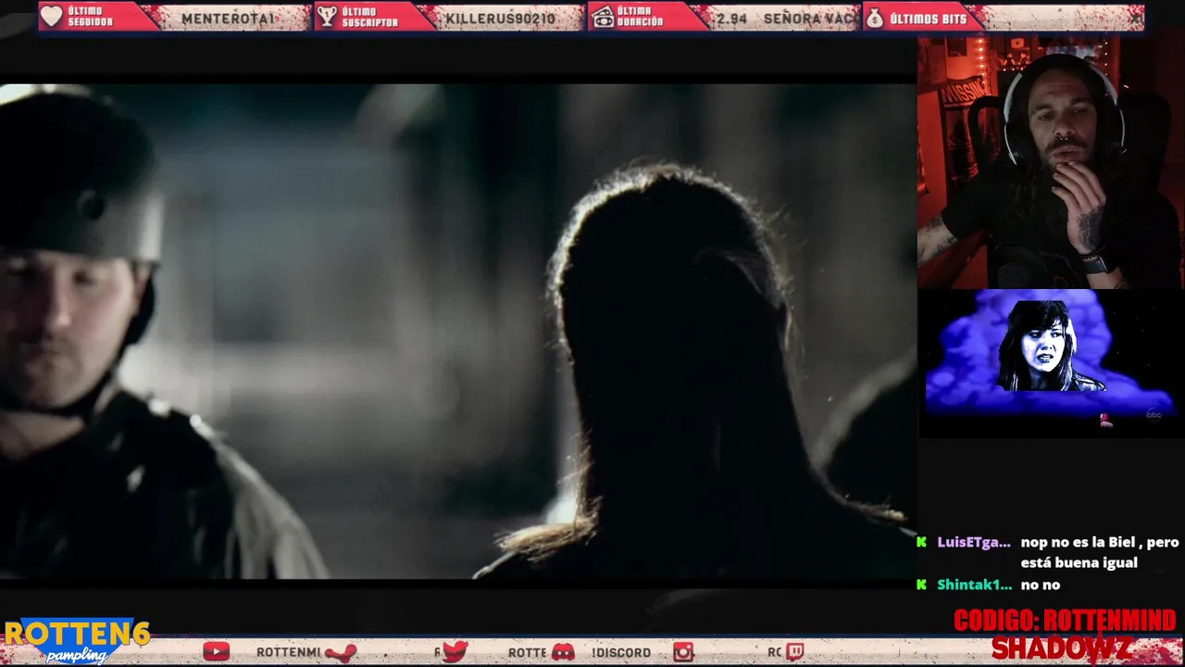The image size is (1185, 667).
Task: Click the Últimos Bits label
Action: [928, 18]
